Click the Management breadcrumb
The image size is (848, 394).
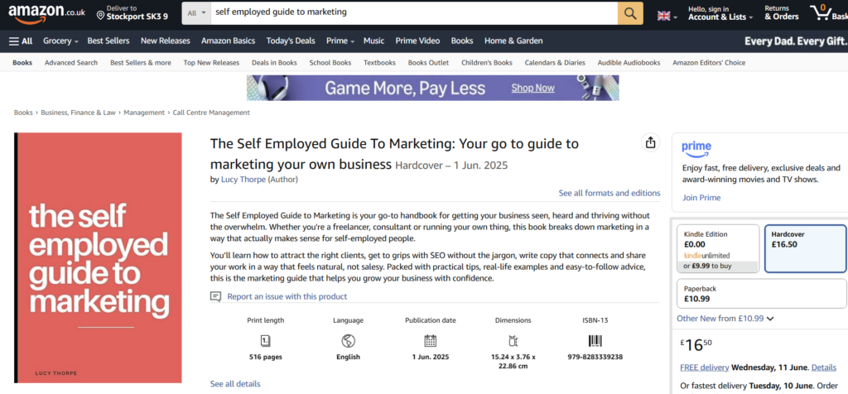[x=144, y=113]
